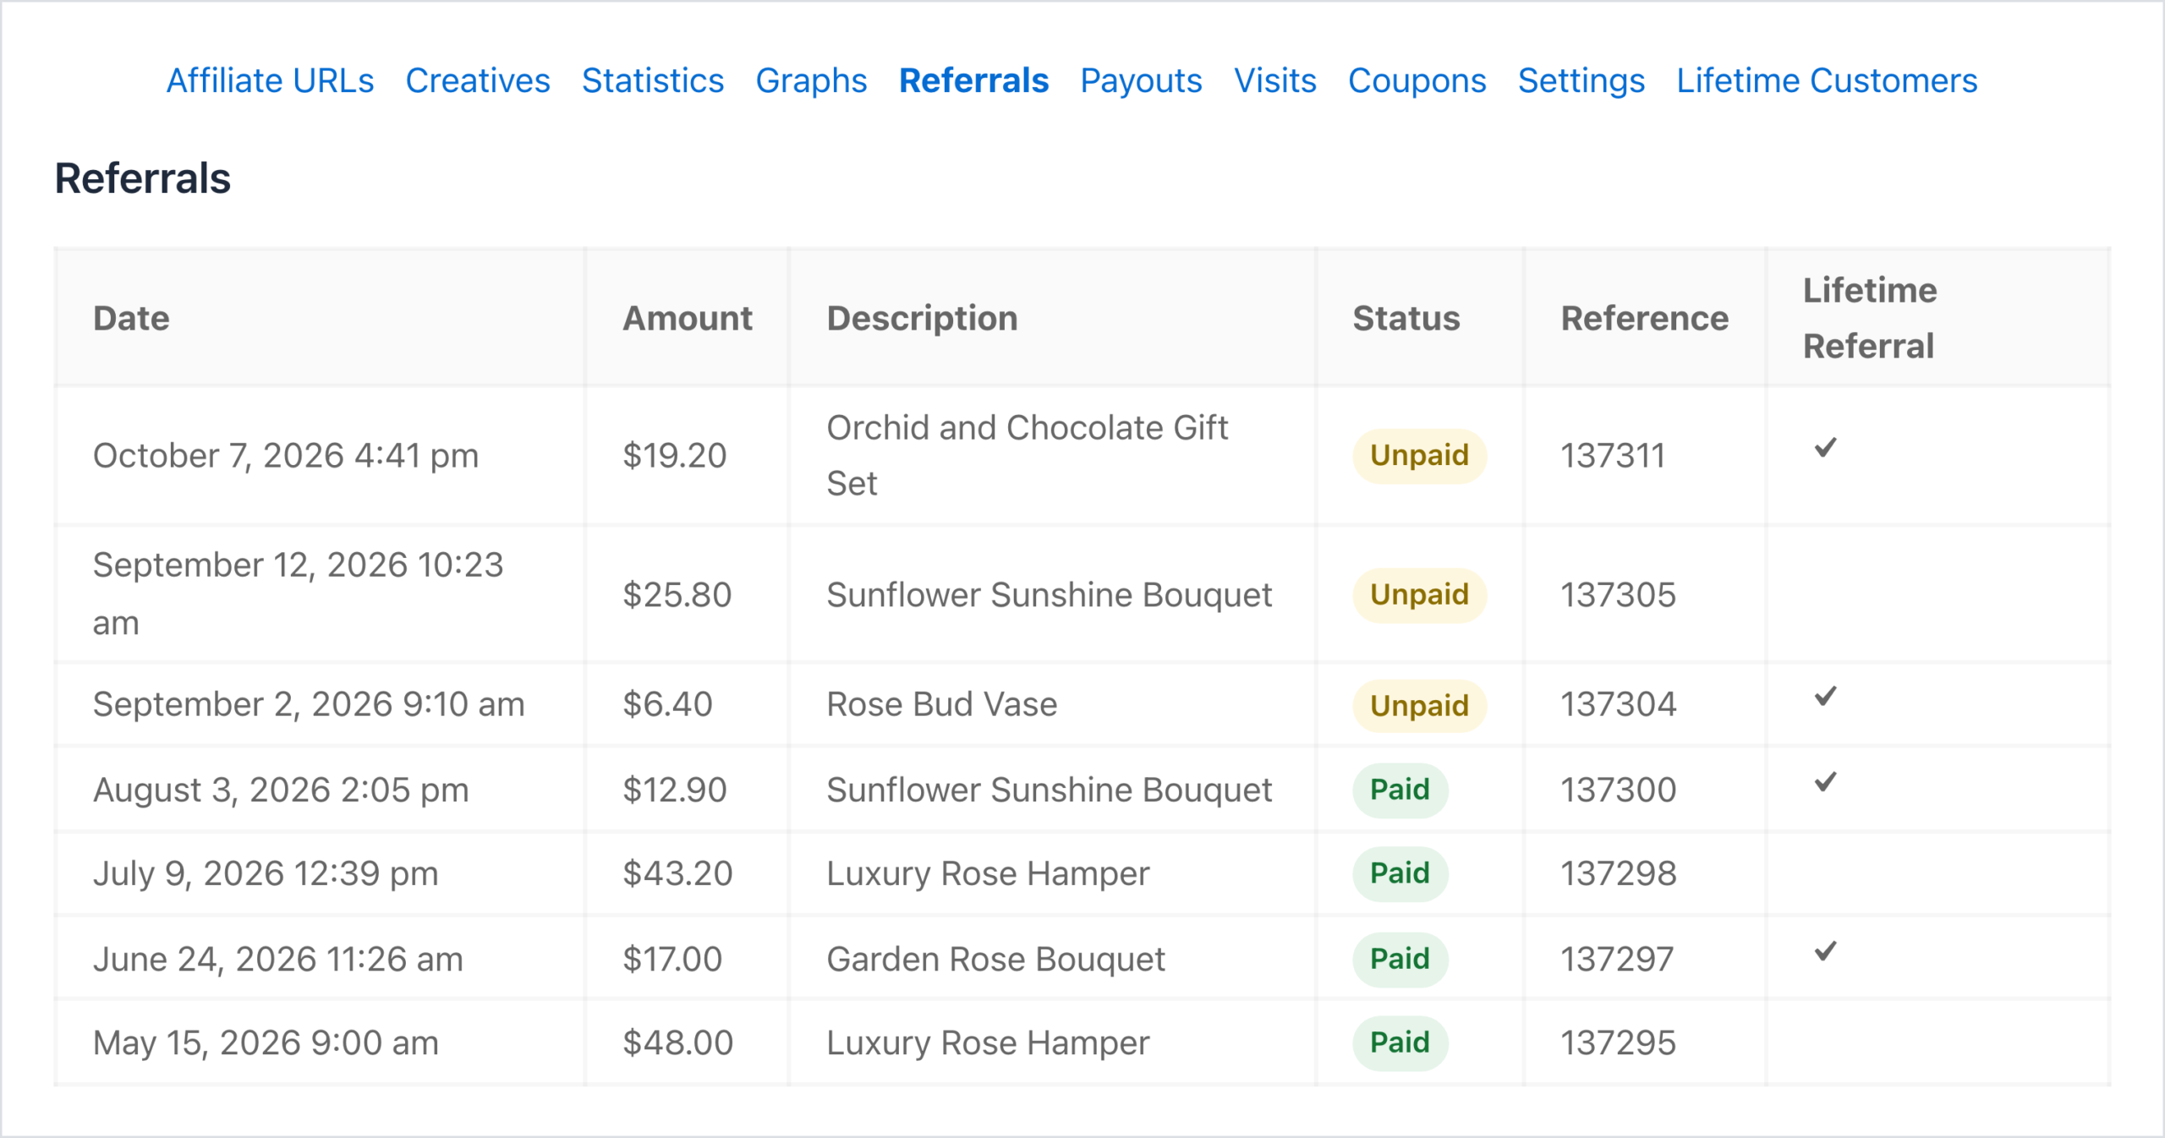Go to the Statistics tab

[653, 80]
